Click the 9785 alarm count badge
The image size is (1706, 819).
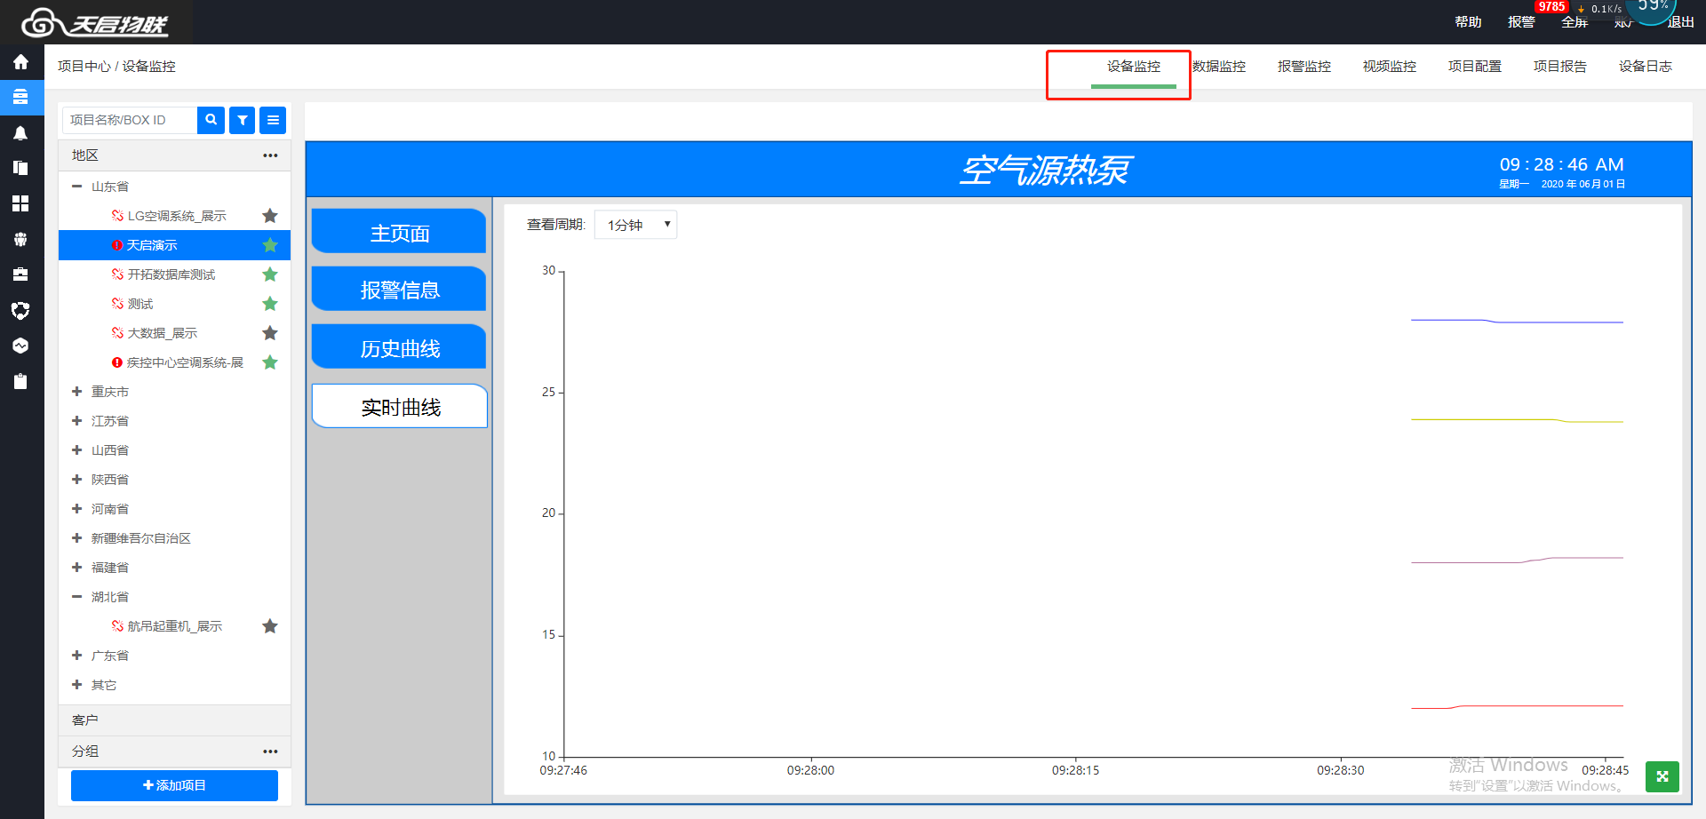[1551, 6]
